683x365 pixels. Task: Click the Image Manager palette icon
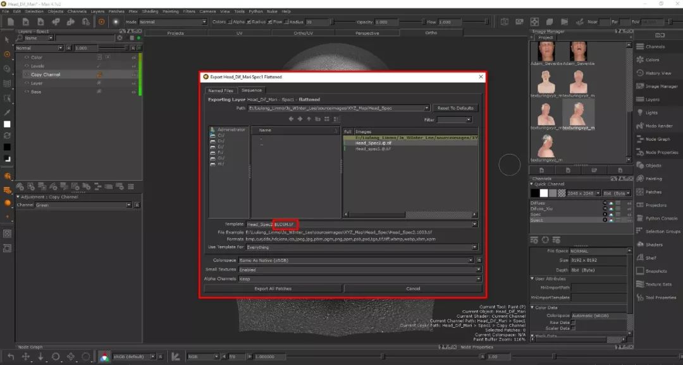click(639, 86)
